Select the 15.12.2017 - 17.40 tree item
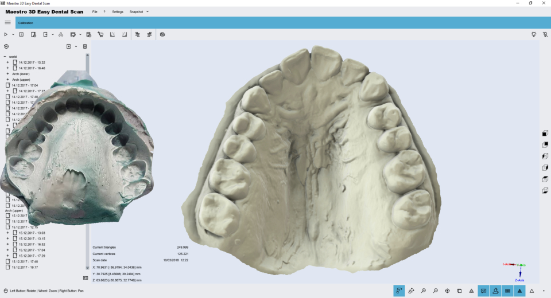The image size is (551, 298). tap(25, 261)
